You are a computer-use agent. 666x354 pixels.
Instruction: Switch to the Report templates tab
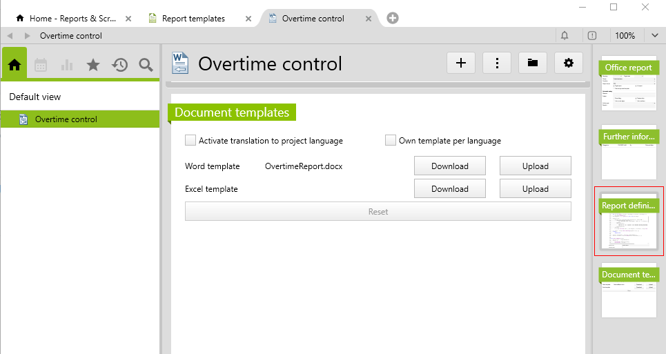(x=193, y=19)
